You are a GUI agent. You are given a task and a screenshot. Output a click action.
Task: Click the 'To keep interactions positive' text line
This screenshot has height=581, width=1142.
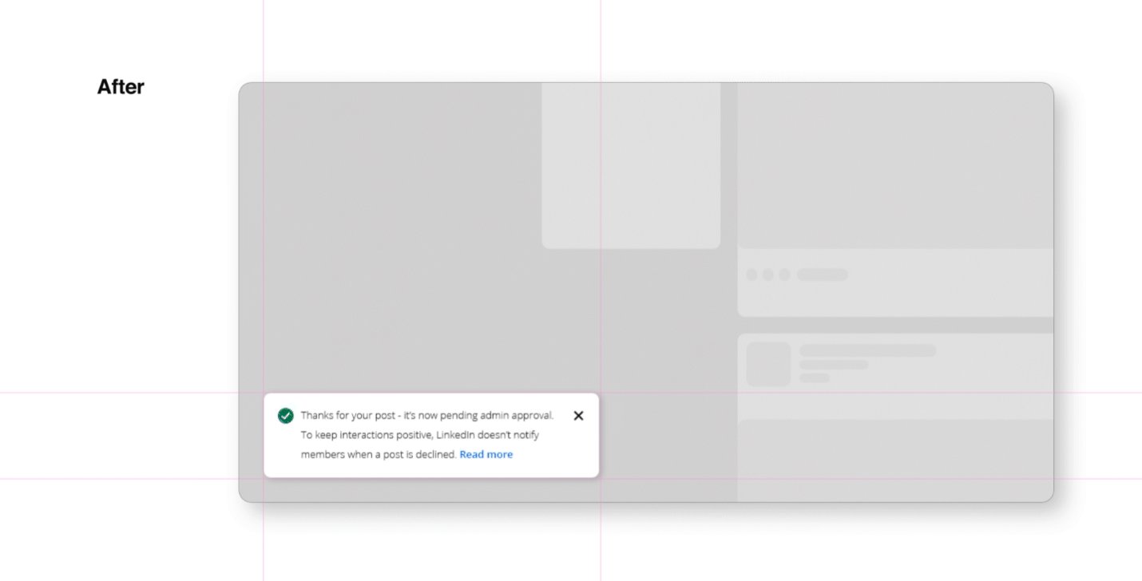pyautogui.click(x=420, y=436)
